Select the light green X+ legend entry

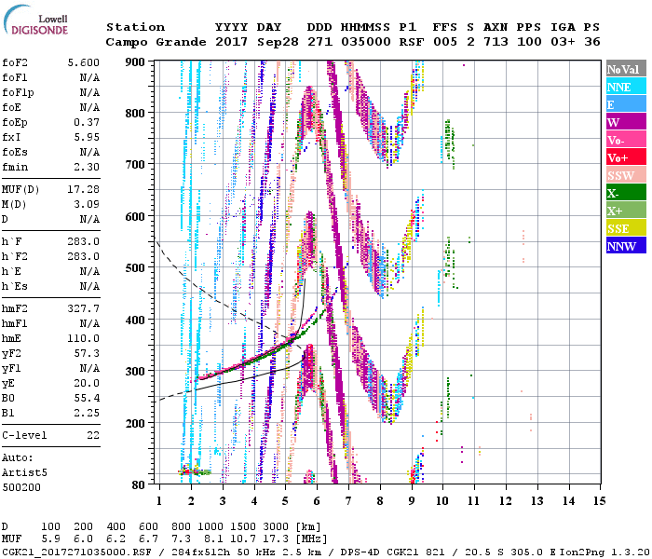click(625, 211)
